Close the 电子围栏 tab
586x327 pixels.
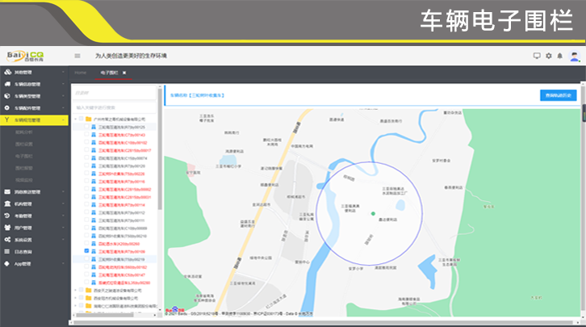coord(124,73)
